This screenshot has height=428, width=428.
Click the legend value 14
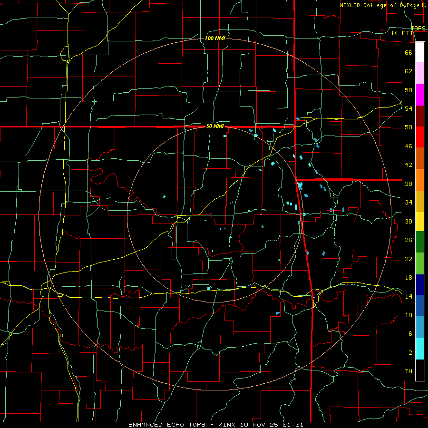[x=409, y=296]
